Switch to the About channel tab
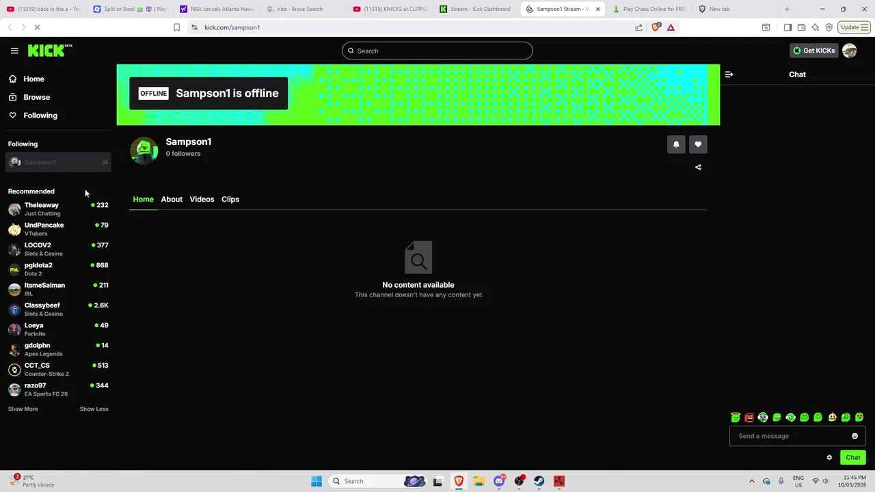 172,199
